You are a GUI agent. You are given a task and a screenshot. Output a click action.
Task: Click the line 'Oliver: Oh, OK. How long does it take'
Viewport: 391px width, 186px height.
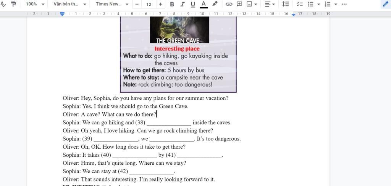(x=124, y=147)
